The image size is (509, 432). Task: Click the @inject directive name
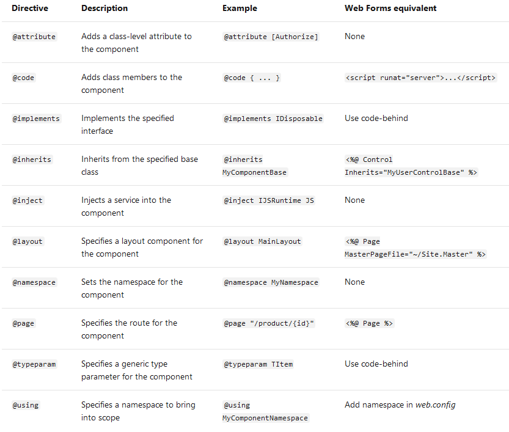[28, 200]
